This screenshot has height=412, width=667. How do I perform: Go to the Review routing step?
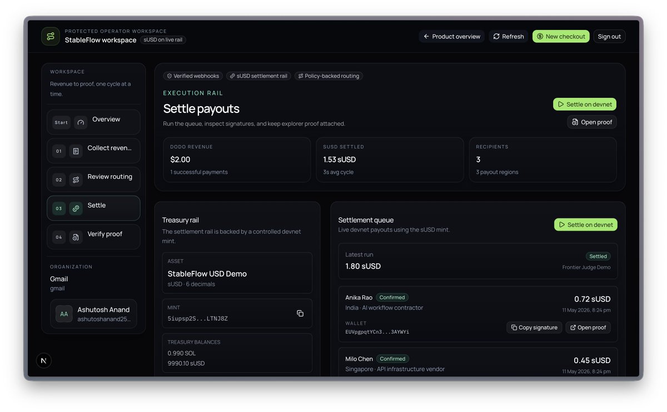[x=93, y=180]
